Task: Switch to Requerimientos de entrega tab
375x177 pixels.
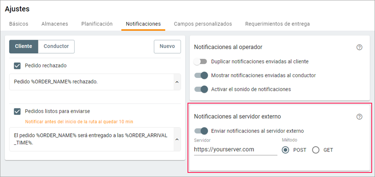Action: pos(277,24)
